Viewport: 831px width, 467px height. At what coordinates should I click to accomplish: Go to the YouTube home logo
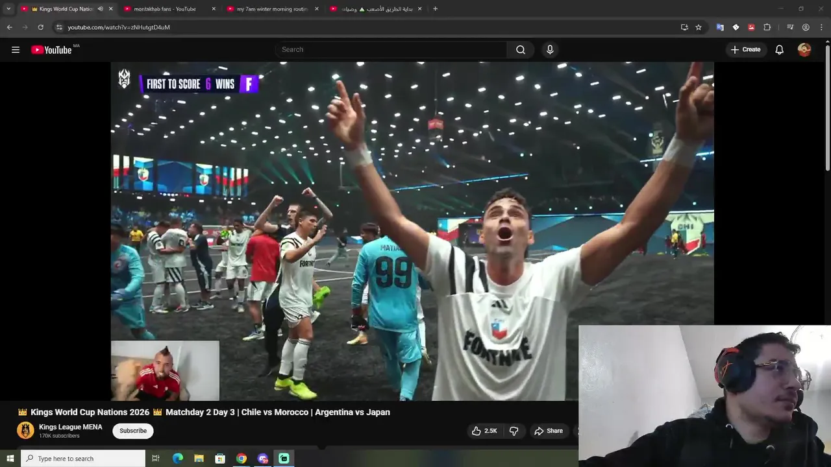51,50
